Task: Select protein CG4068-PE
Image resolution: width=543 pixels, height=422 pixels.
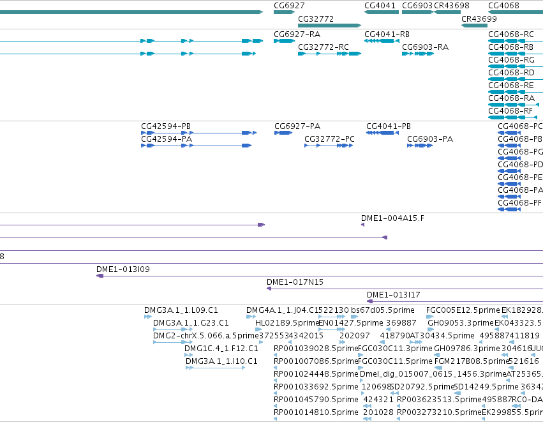Action: pyautogui.click(x=520, y=177)
